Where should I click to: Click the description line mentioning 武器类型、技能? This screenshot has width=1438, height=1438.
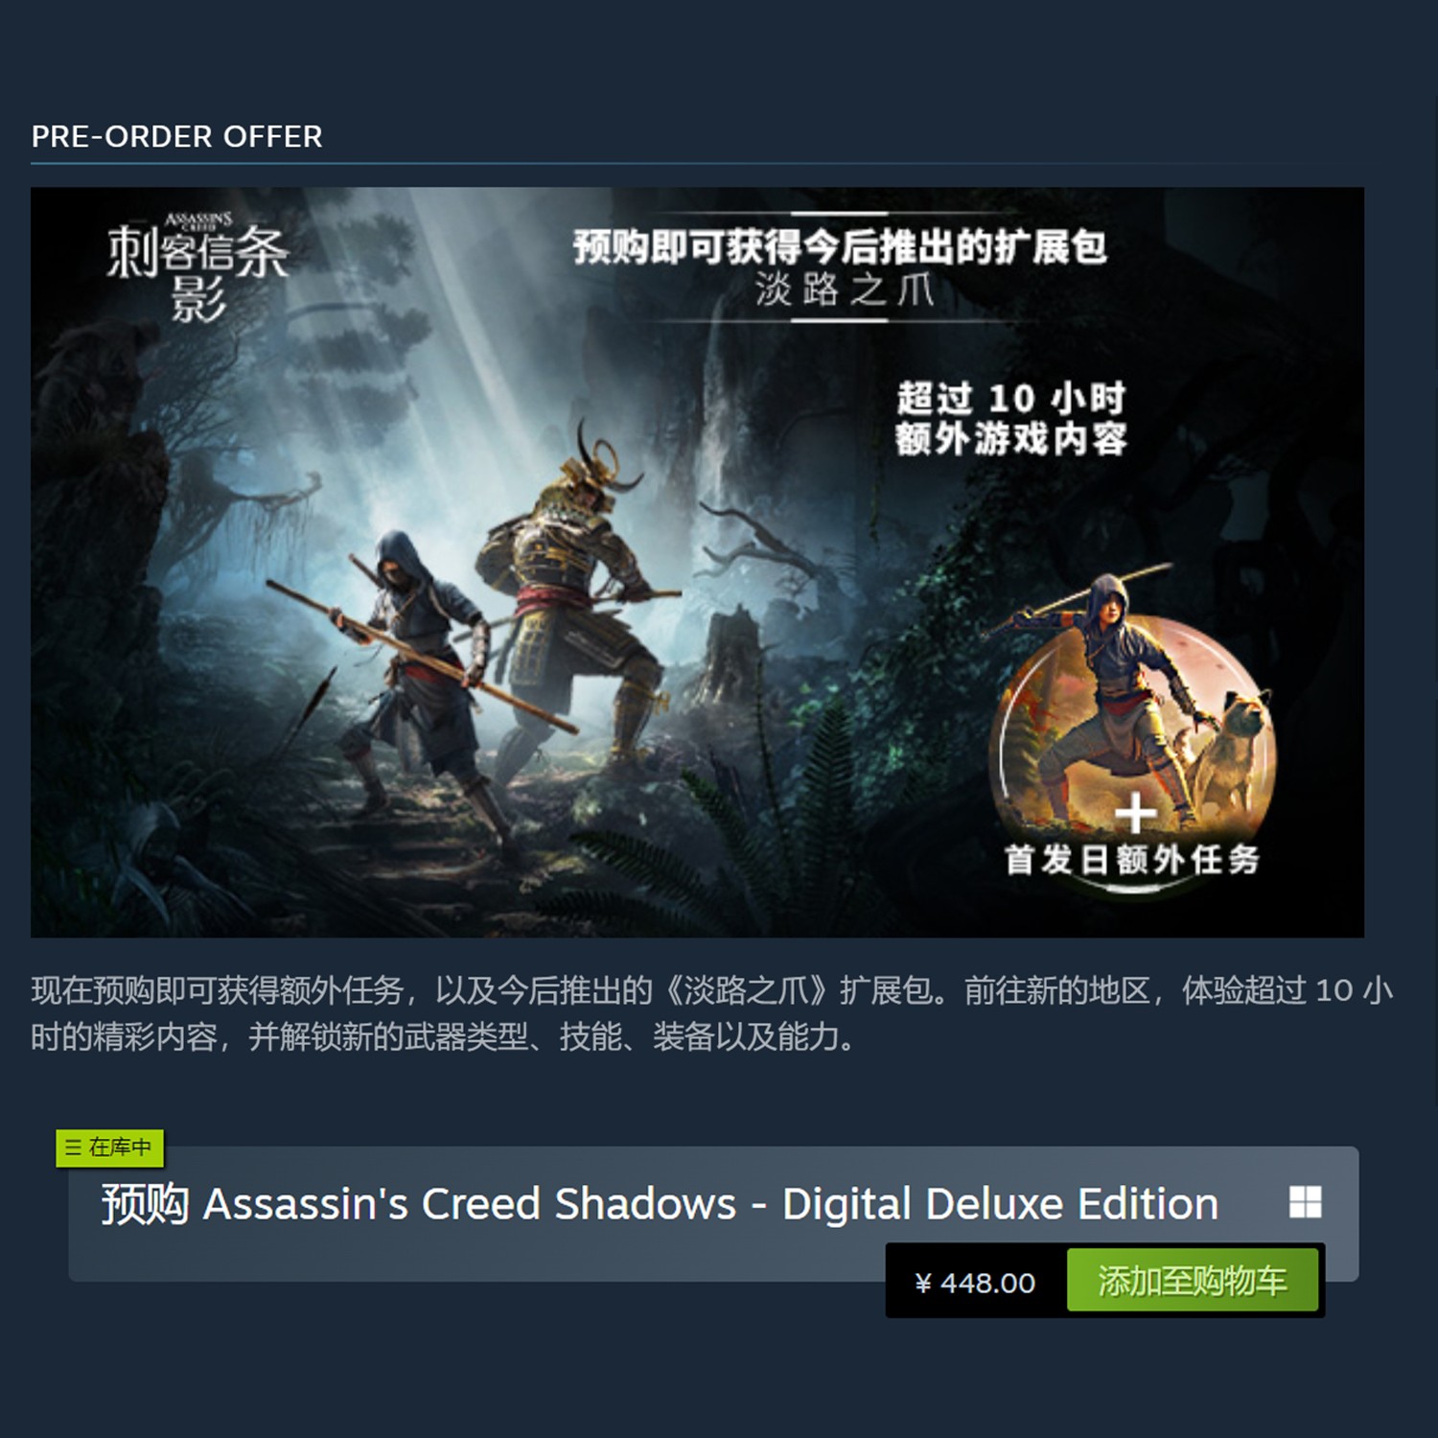[x=443, y=1037]
